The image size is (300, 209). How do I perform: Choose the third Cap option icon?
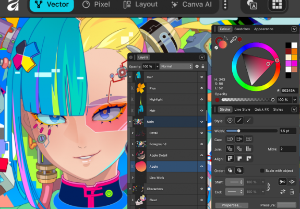coord(248,139)
